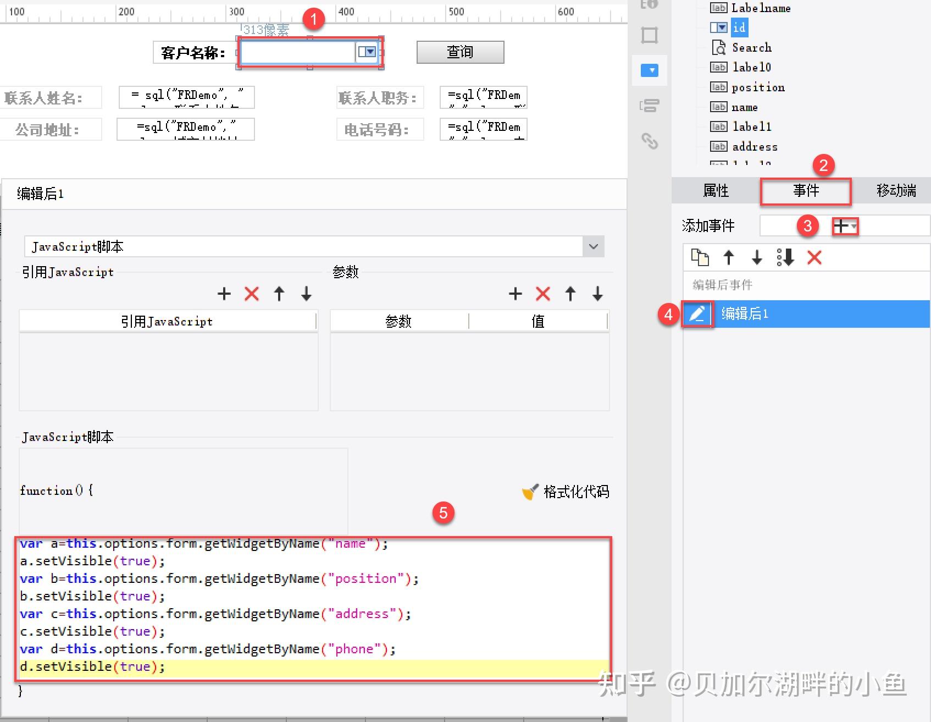Edit 编辑后1 using the pencil icon
Screen dimensions: 931x722
697,314
